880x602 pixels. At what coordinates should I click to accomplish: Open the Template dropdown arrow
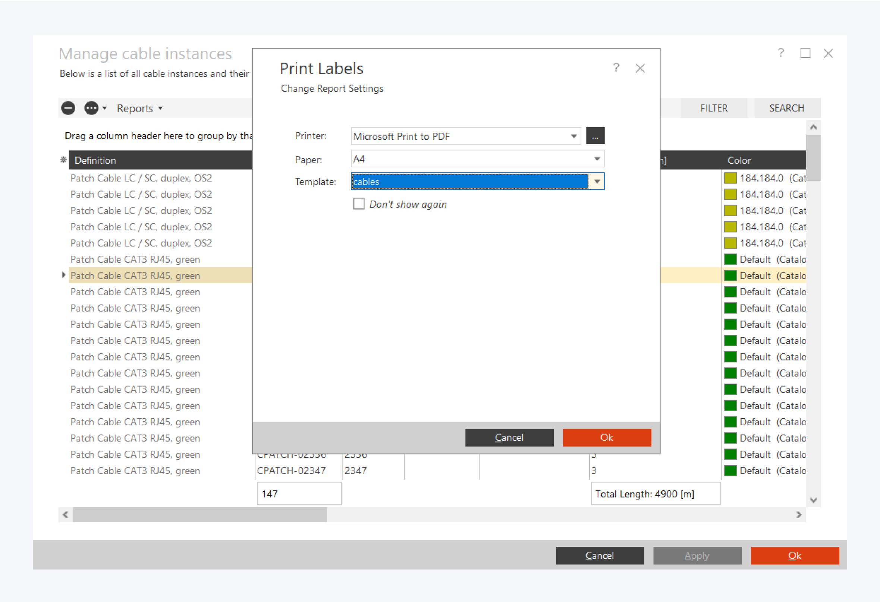click(597, 182)
